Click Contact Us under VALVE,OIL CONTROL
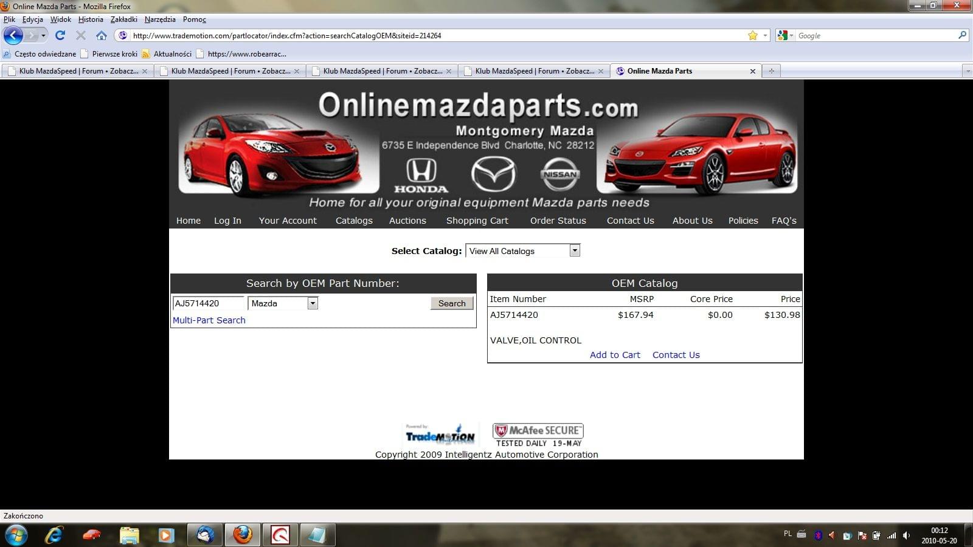The height and width of the screenshot is (547, 973). pyautogui.click(x=676, y=355)
